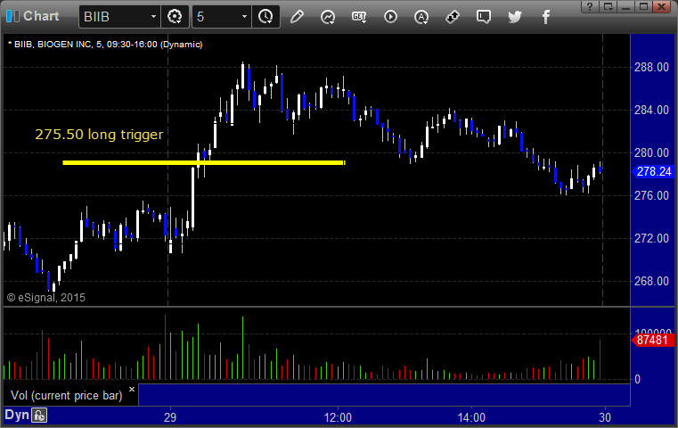
Task: Click the 268.00 price axis label
Action: (651, 281)
